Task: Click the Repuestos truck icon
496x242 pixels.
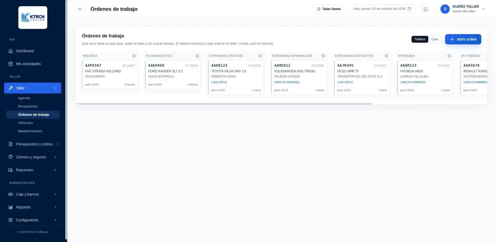Action: click(10, 170)
